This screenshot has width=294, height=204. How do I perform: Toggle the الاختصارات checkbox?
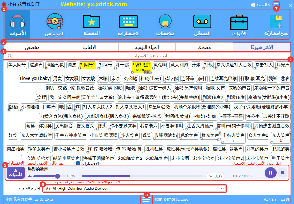coord(78,163)
